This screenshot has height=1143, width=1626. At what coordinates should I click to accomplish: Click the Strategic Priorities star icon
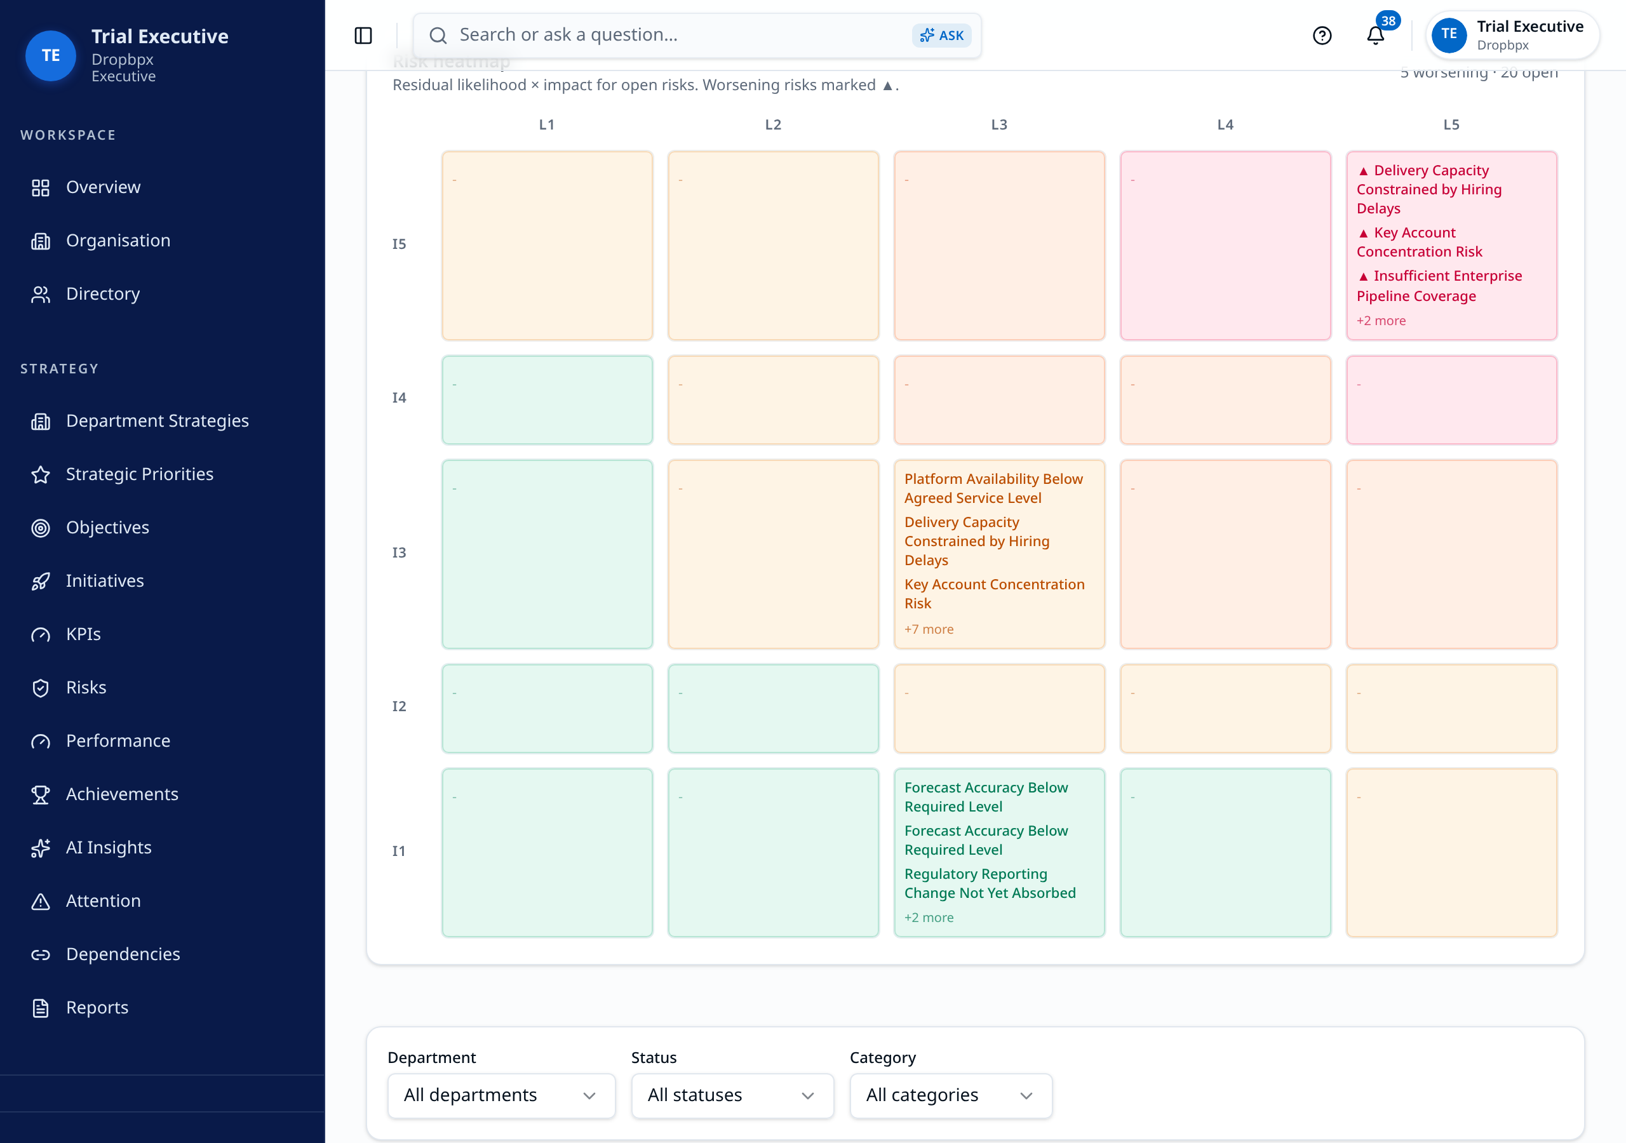[41, 474]
